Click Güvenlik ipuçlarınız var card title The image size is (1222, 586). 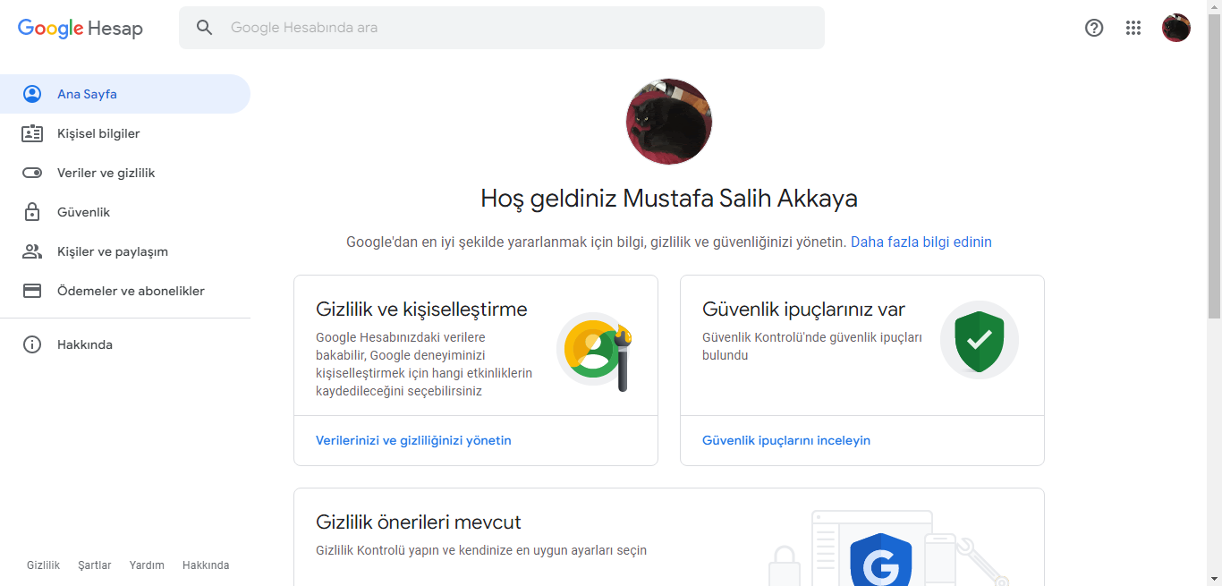click(x=803, y=310)
